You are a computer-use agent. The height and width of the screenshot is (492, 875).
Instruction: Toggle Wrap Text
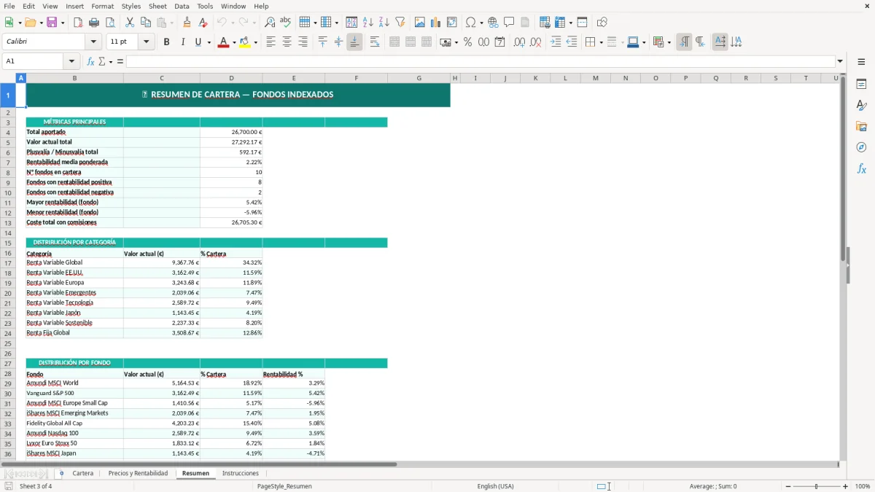tap(374, 42)
